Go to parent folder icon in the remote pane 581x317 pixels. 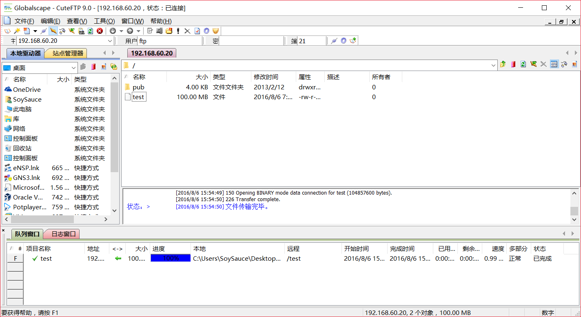click(503, 64)
